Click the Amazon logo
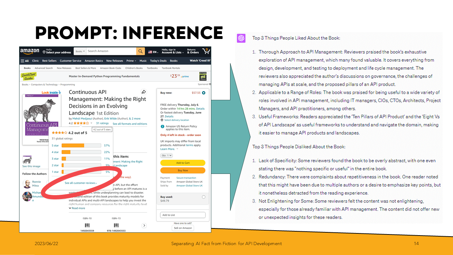This screenshot has height=255, width=453. coord(30,51)
